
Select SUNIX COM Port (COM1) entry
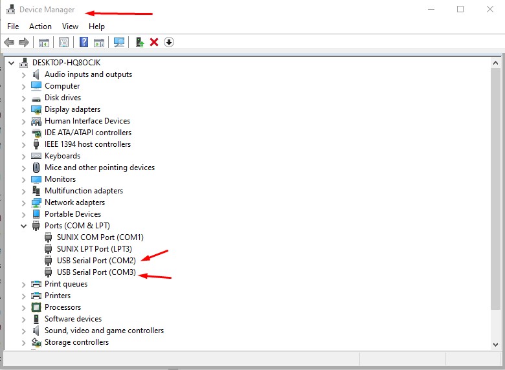pyautogui.click(x=100, y=237)
